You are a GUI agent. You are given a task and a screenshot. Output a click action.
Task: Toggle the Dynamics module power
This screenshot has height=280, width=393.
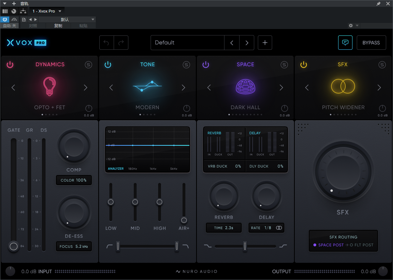(10, 64)
